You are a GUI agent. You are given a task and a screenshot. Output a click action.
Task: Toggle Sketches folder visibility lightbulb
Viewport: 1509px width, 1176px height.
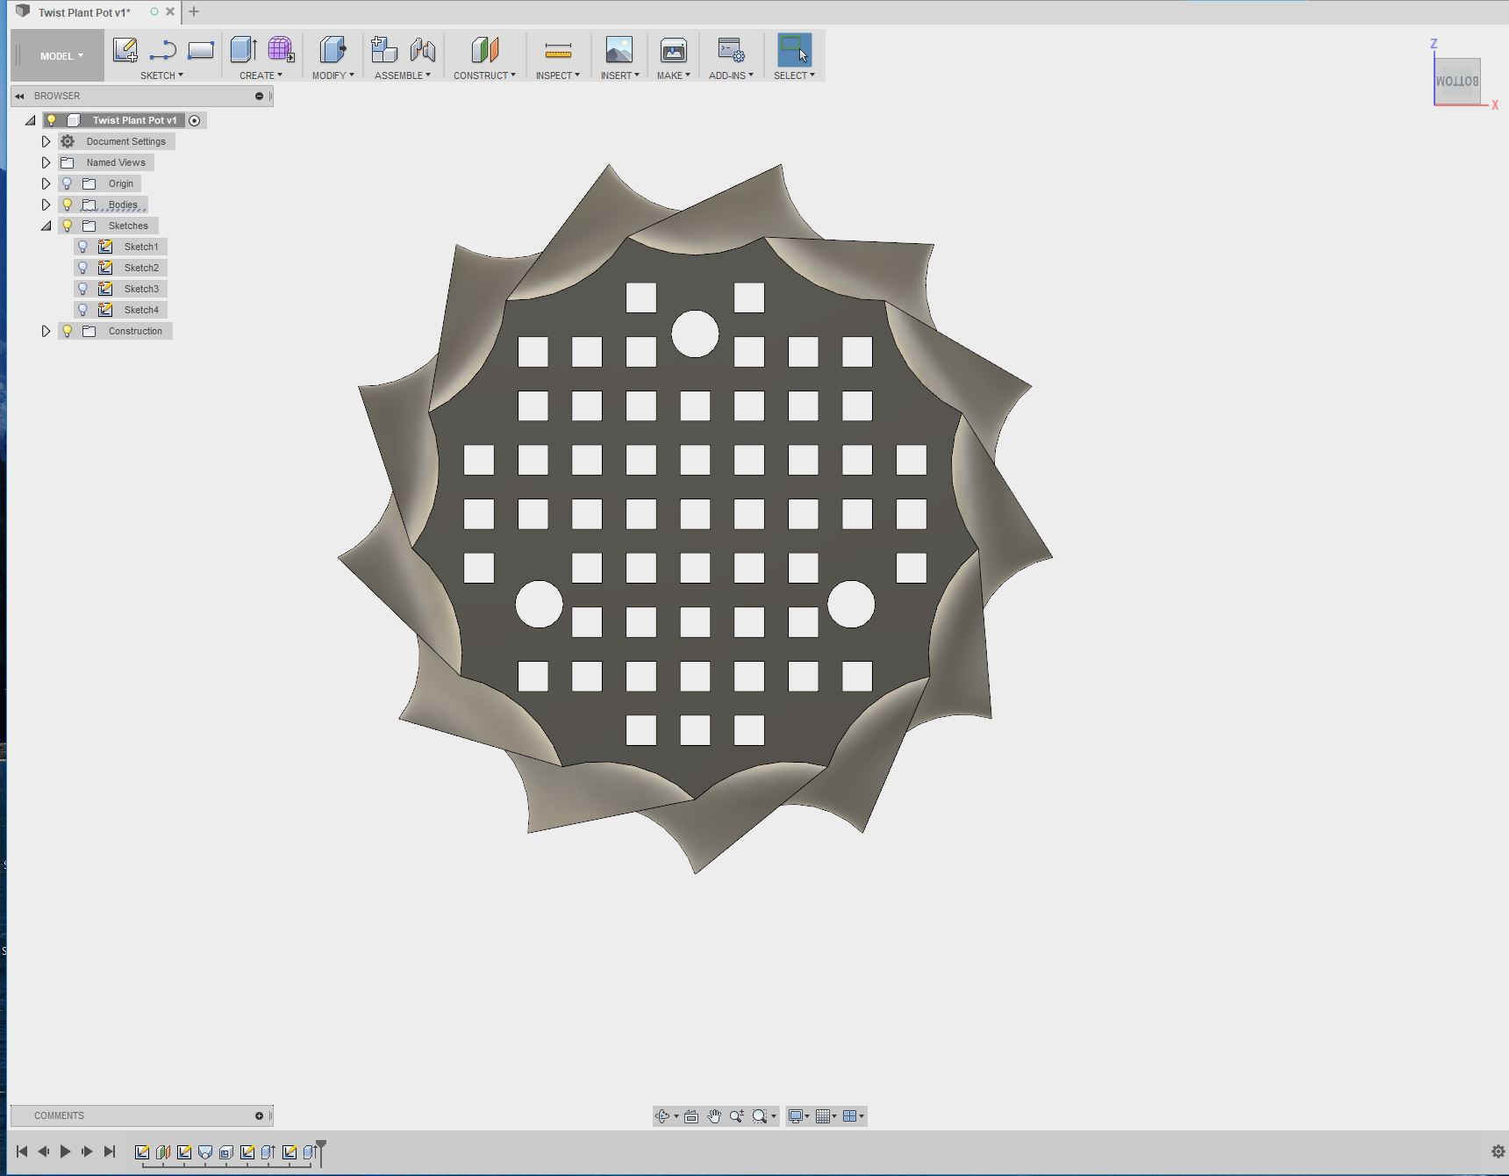pyautogui.click(x=68, y=226)
